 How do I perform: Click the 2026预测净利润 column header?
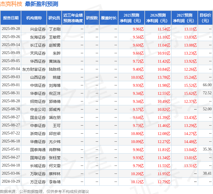[158, 18]
